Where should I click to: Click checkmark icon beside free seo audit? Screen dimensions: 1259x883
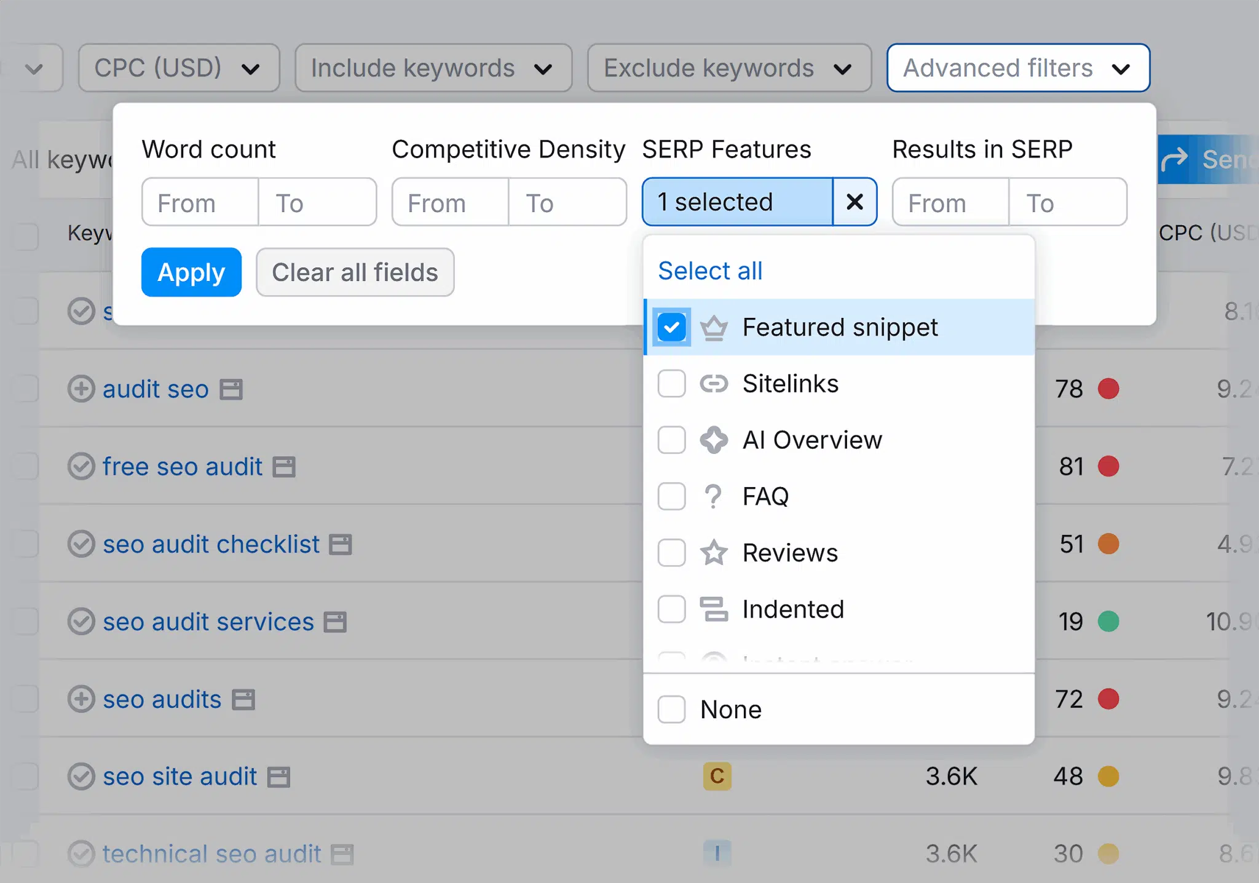[x=81, y=467]
